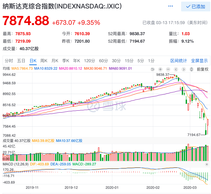Click the 2020-03 date axis label
The width and height of the screenshot is (211, 194).
point(190,187)
